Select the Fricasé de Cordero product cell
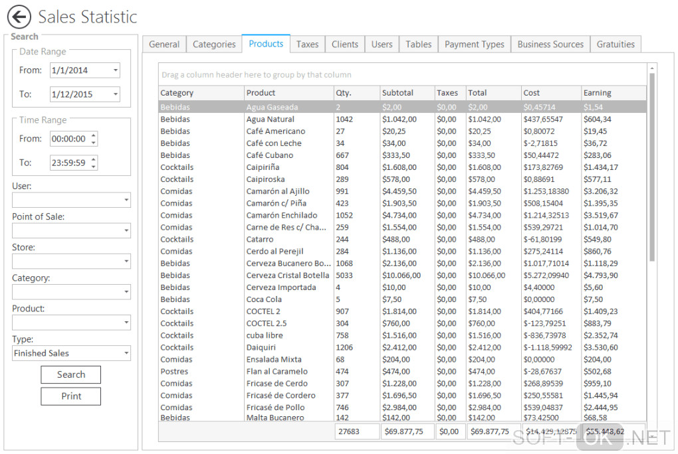 289,396
